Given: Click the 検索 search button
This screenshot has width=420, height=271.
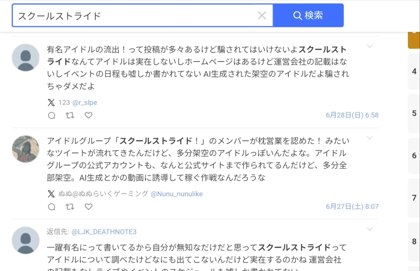Looking at the screenshot, I should click(x=308, y=15).
